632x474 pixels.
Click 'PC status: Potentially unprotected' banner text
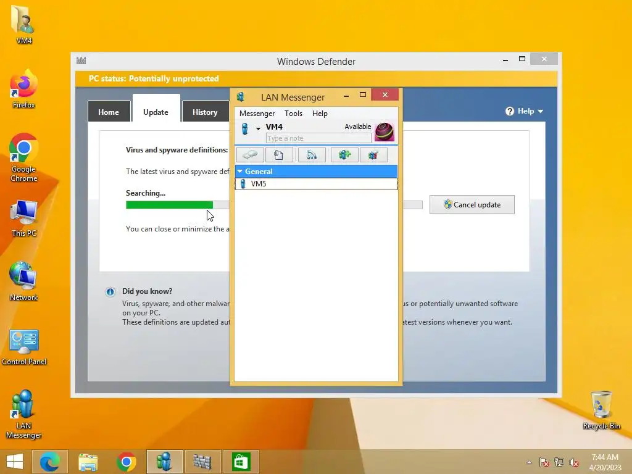154,78
